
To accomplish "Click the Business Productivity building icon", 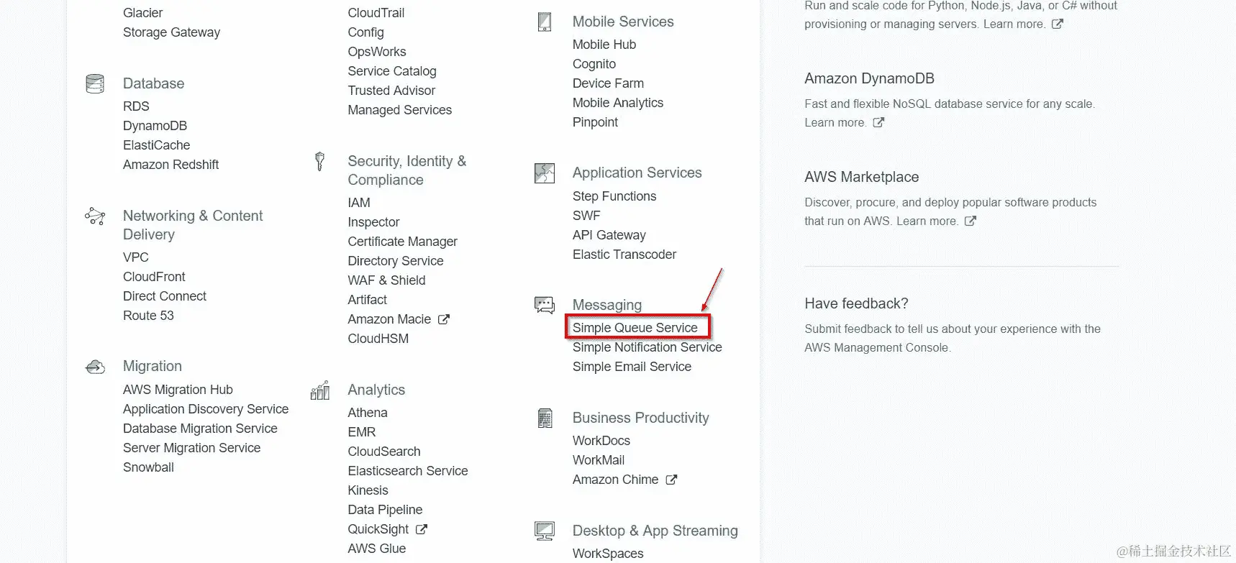I will click(545, 418).
